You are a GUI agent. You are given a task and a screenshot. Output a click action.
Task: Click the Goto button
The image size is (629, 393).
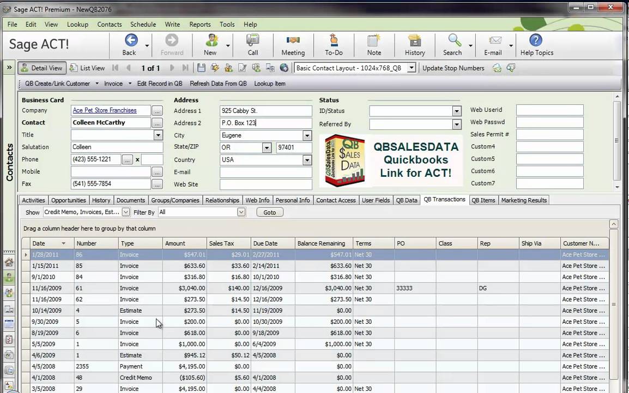[x=270, y=212]
